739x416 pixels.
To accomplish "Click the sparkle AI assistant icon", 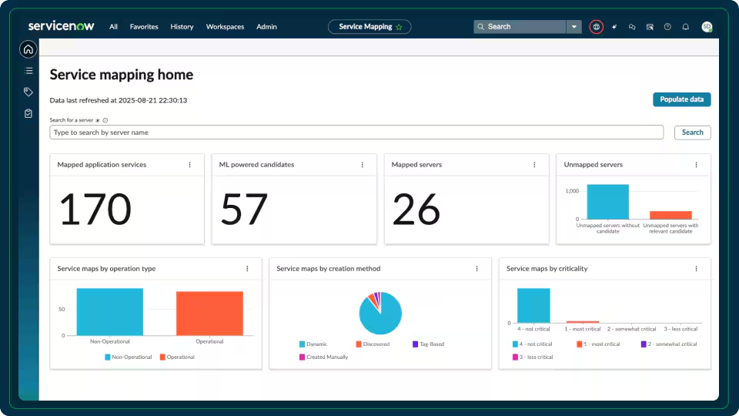I will [614, 27].
